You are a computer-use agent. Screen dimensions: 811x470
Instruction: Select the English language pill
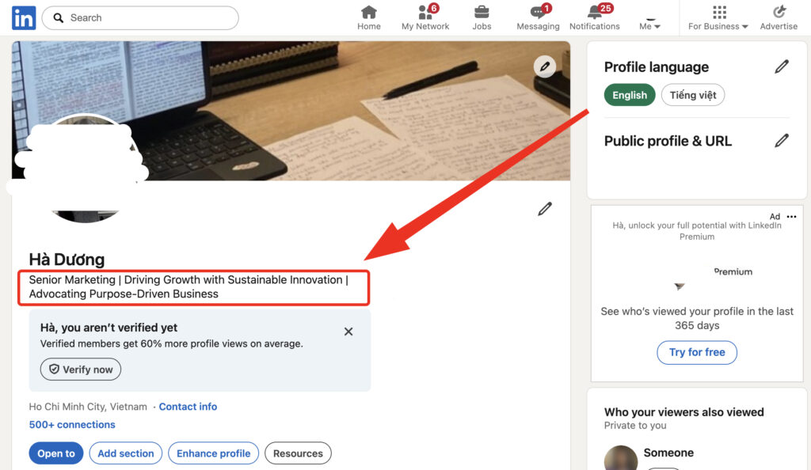pos(630,95)
